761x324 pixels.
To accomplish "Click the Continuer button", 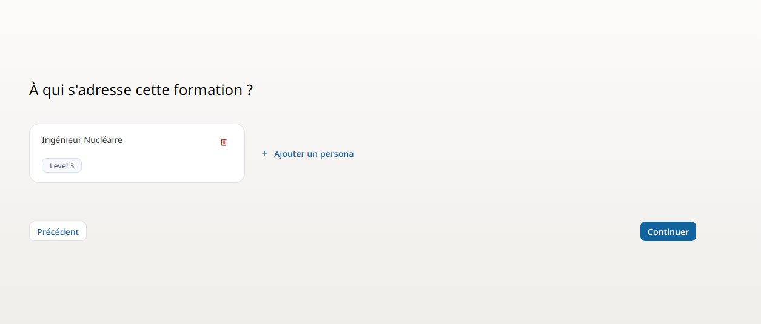I will pos(668,231).
